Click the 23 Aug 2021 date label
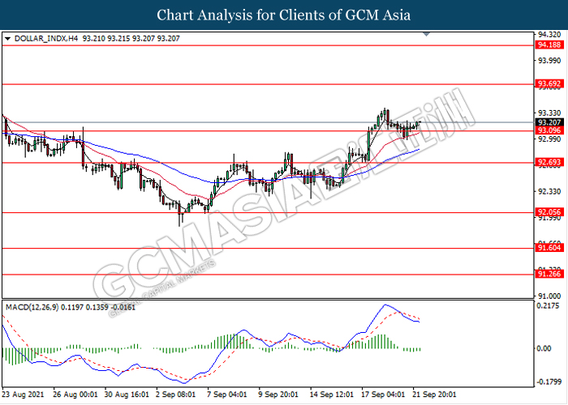The image size is (568, 405). click(25, 394)
